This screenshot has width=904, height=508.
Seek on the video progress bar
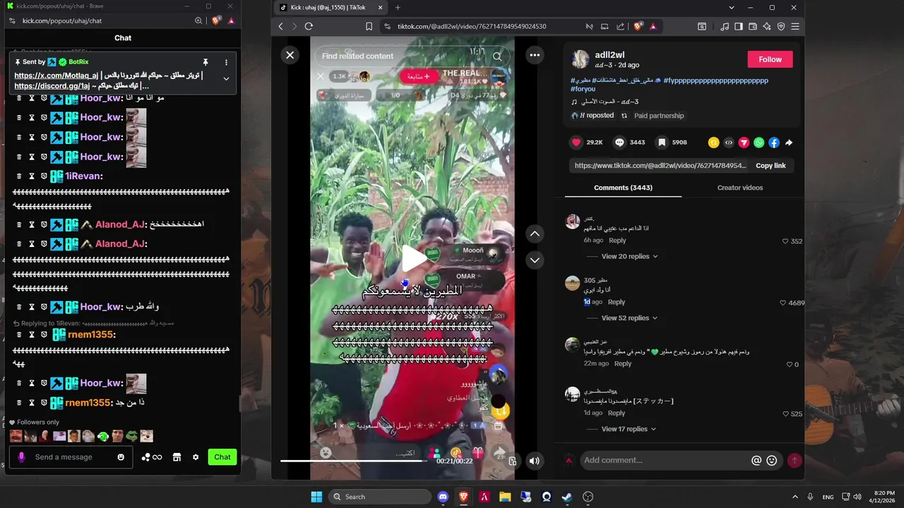[353, 461]
